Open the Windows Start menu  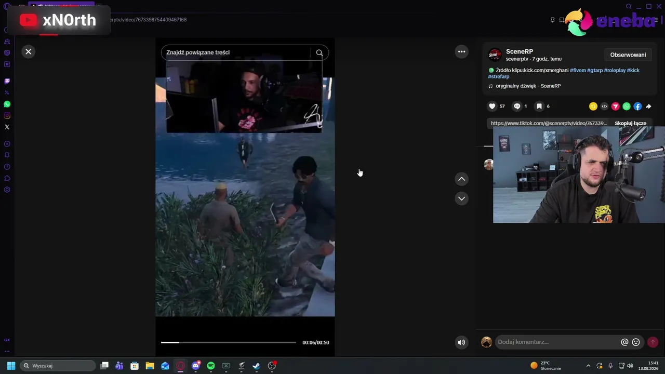pos(11,366)
